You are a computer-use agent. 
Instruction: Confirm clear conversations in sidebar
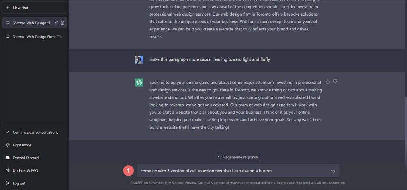point(35,132)
